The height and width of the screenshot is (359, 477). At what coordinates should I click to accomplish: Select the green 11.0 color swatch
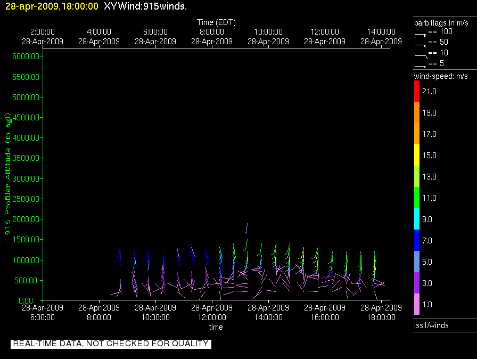coord(417,198)
